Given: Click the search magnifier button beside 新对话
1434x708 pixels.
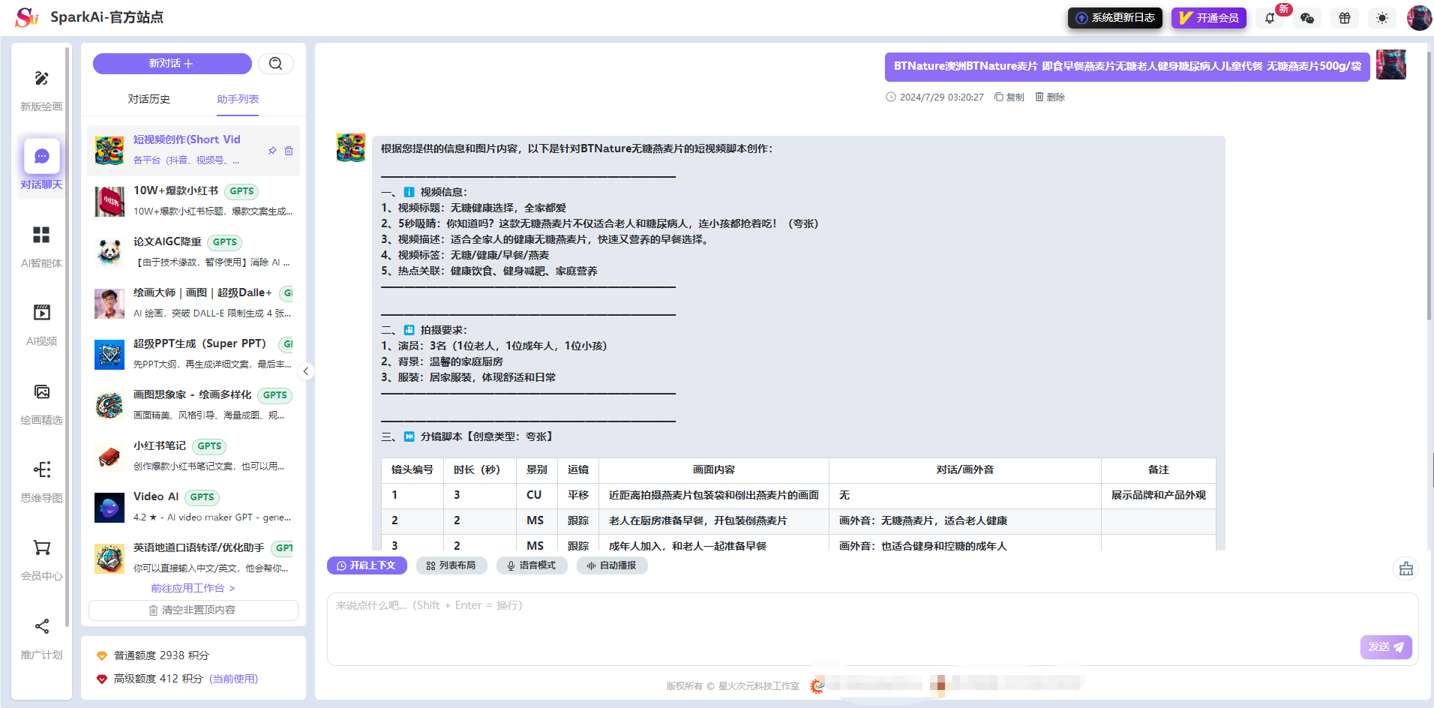Looking at the screenshot, I should [276, 64].
